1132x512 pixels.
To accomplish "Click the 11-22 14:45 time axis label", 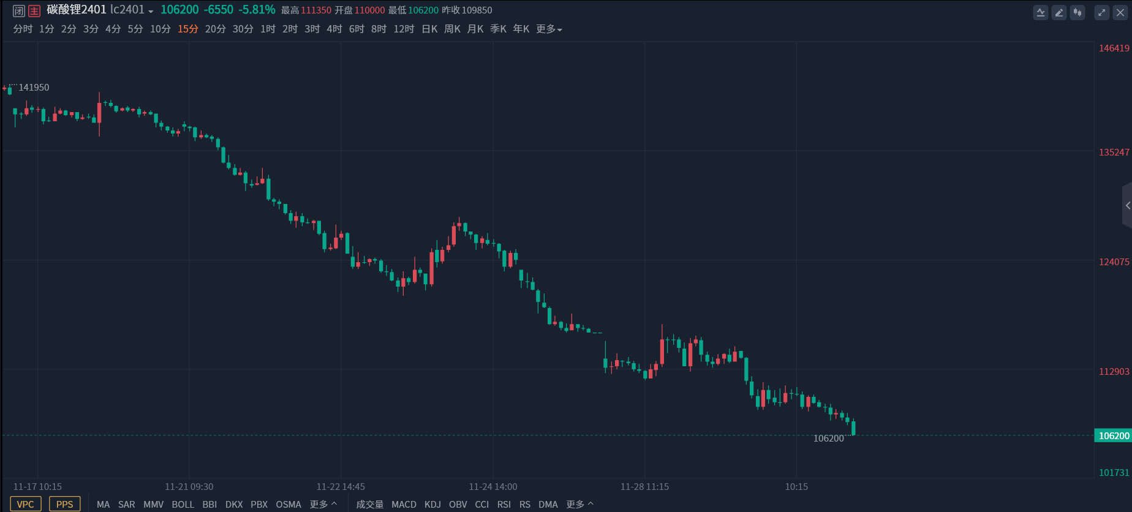I will coord(341,486).
